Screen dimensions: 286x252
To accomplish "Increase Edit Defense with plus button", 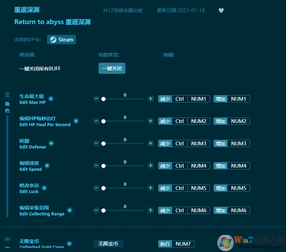I will point(150,143).
